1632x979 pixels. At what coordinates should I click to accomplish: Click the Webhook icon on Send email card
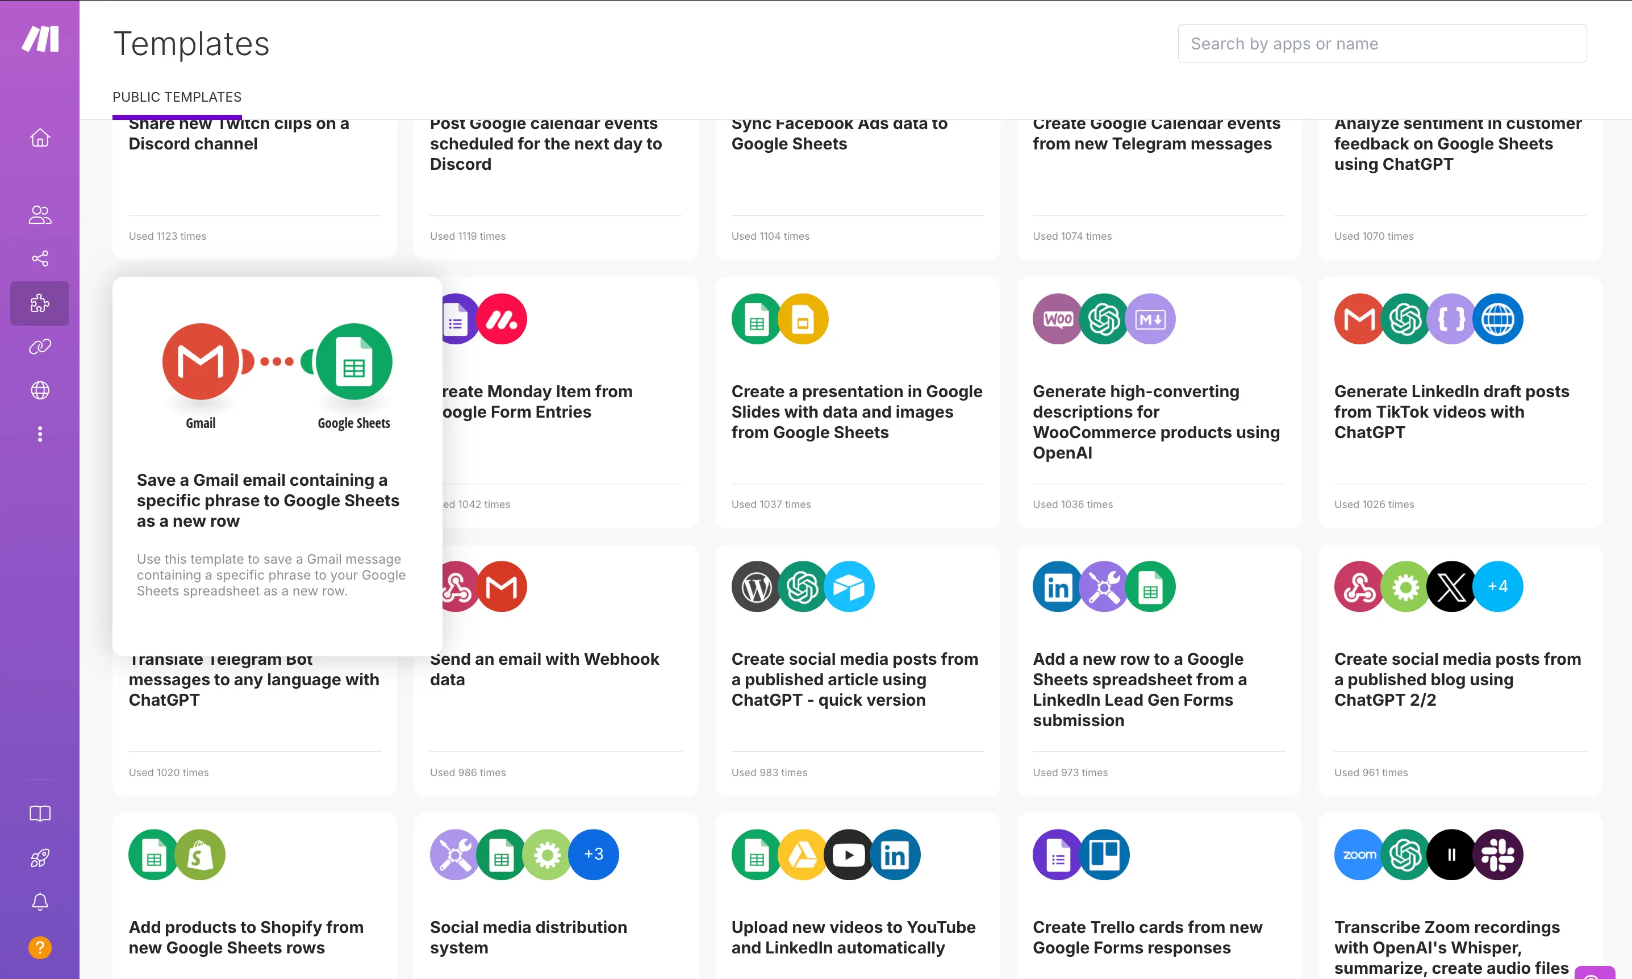[x=459, y=586]
